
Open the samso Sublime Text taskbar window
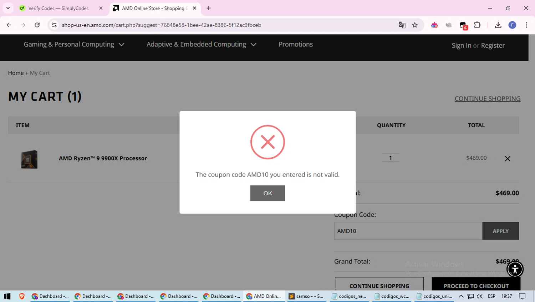[307, 296]
